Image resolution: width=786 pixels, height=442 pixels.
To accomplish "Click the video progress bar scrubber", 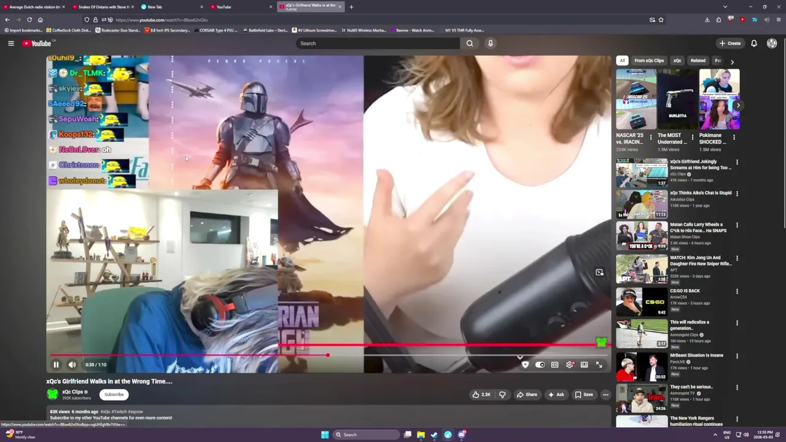I will click(x=328, y=355).
